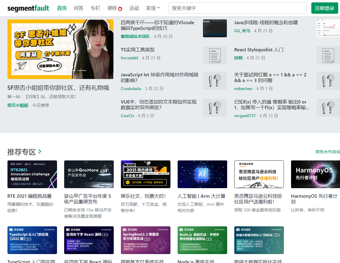
Task: Open CooCls author link
Action: [x=127, y=116]
